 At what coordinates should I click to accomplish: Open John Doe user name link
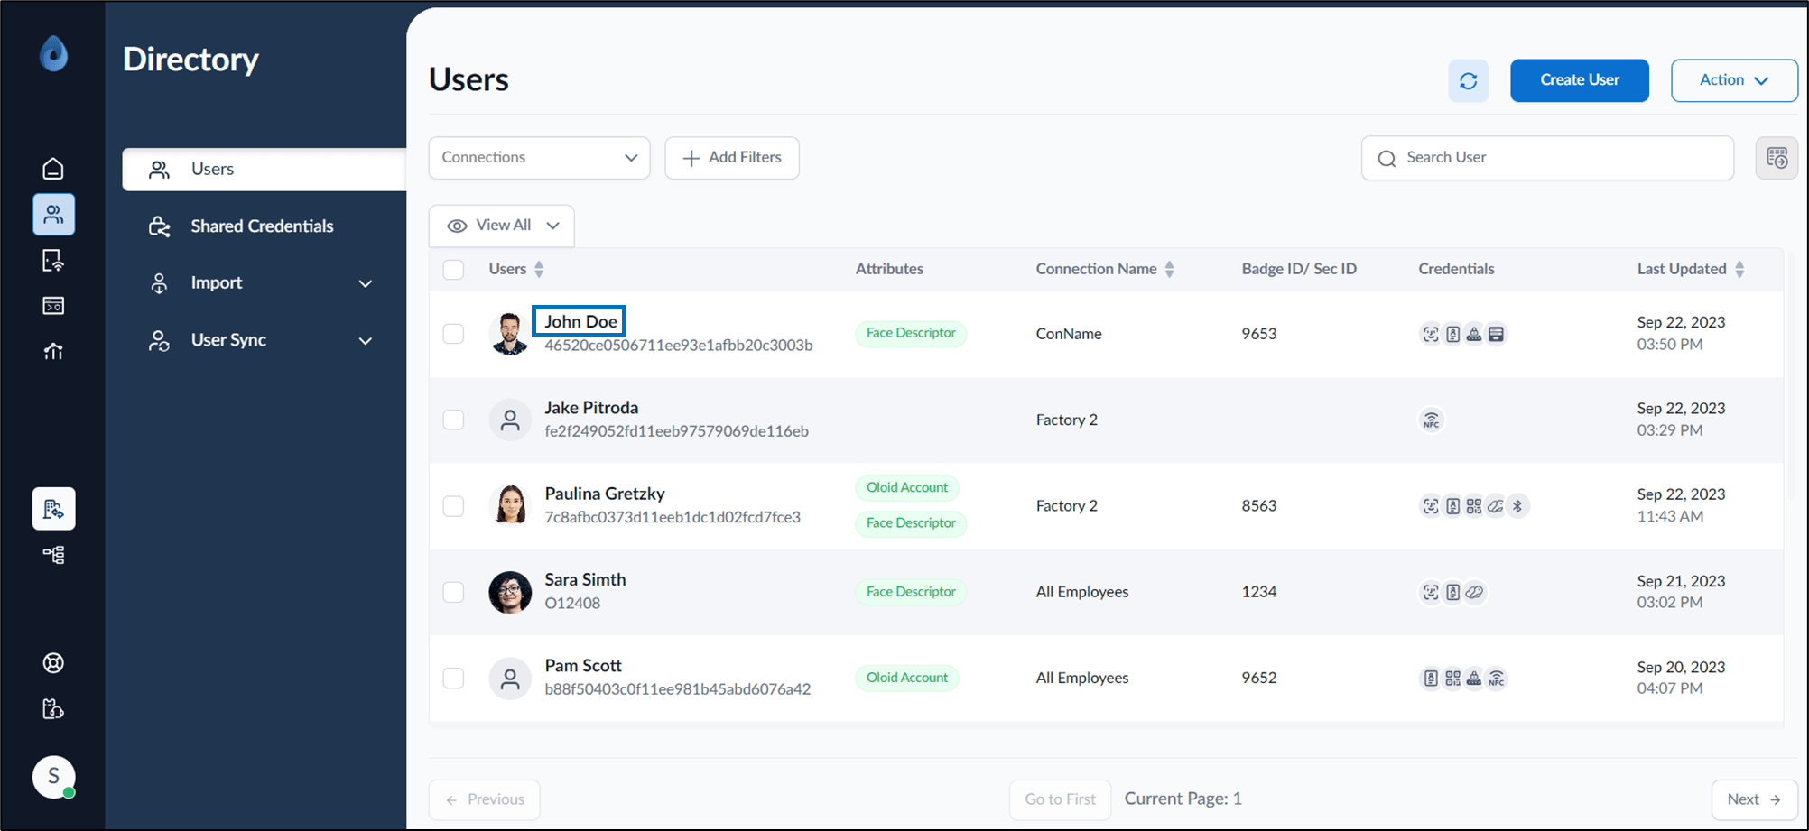(x=580, y=321)
